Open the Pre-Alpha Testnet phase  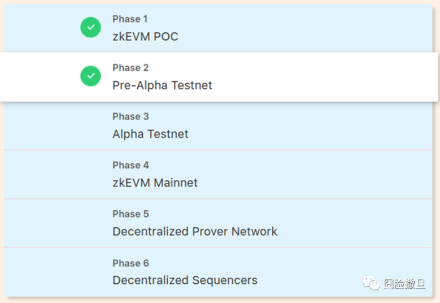[x=162, y=85]
